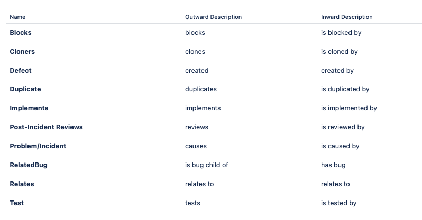Click the Outward Description column header
This screenshot has width=422, height=220.
(x=214, y=17)
